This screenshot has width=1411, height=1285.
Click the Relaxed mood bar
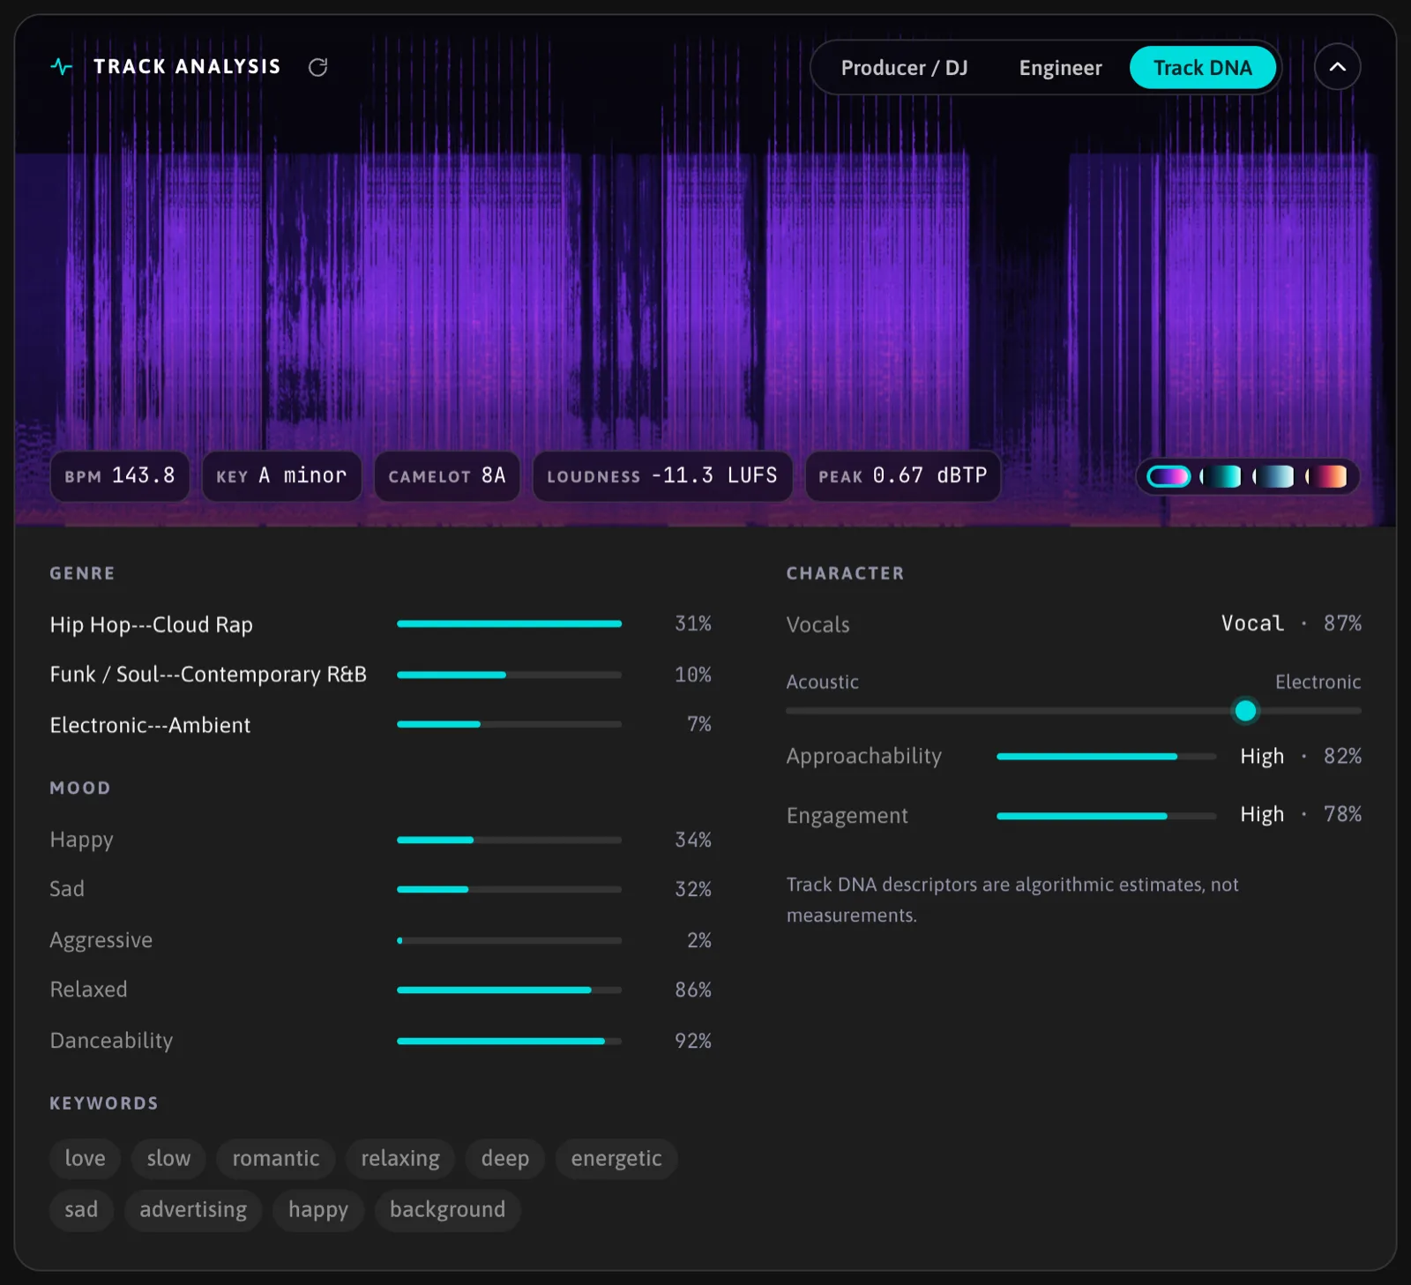509,990
